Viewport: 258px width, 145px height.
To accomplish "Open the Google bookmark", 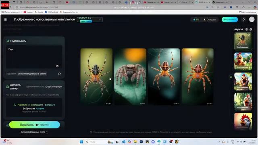I will coord(39,12).
